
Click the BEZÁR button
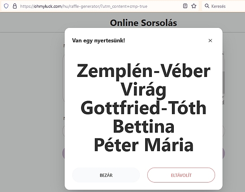pyautogui.click(x=106, y=175)
